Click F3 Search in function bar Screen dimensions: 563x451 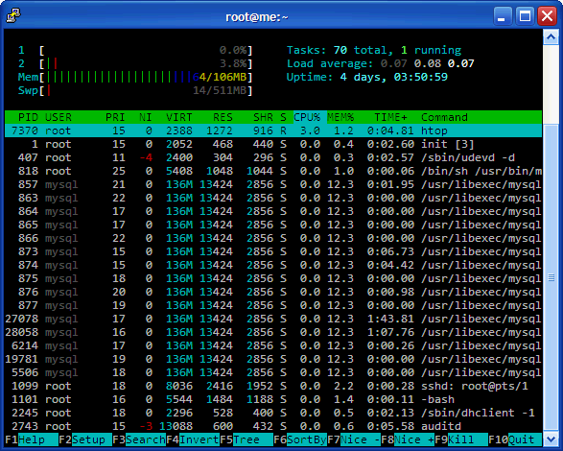click(x=139, y=439)
